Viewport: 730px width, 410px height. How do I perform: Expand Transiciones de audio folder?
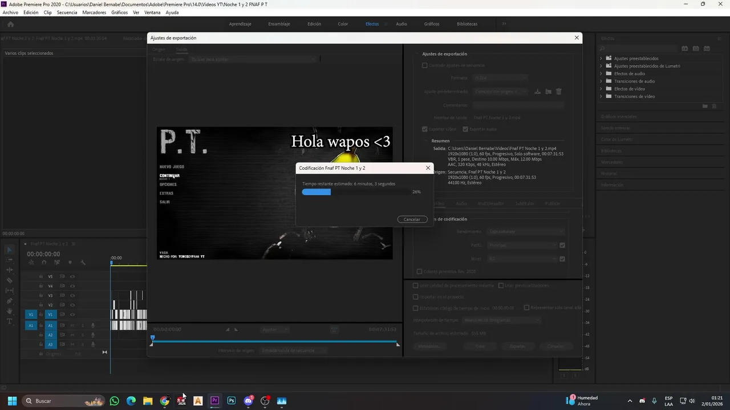(x=601, y=81)
